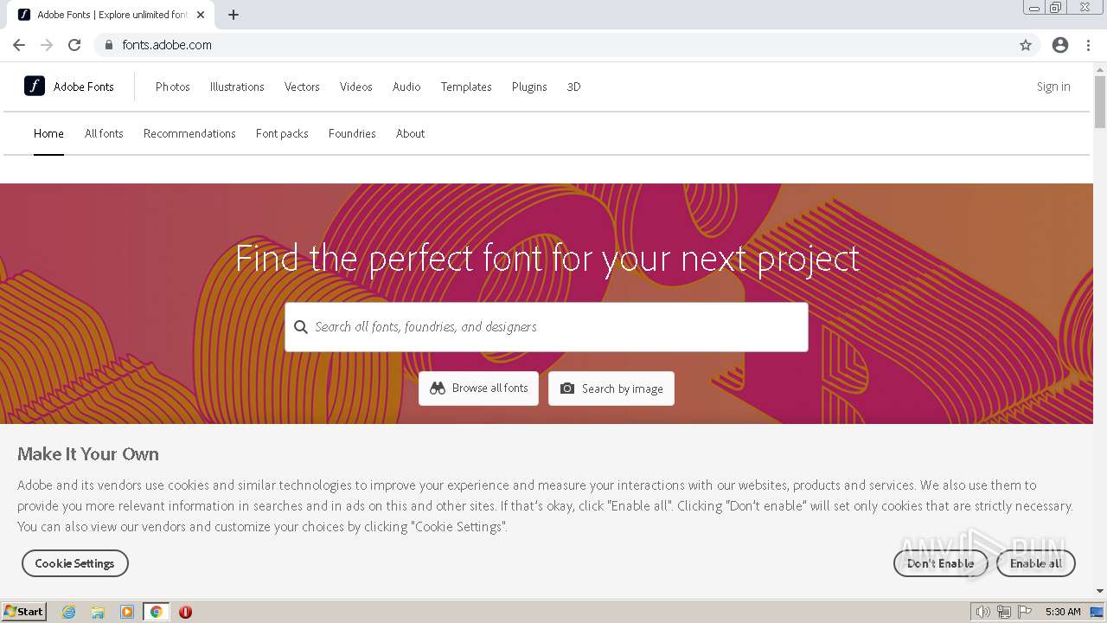Click the network tray icon
Viewport: 1107px width, 623px height.
(1004, 612)
